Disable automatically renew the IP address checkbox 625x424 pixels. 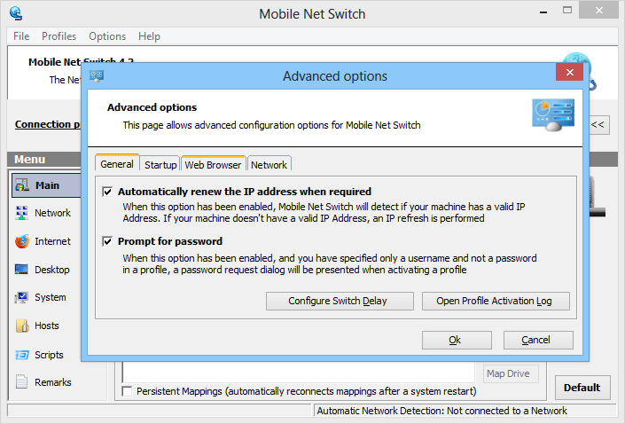pyautogui.click(x=107, y=192)
